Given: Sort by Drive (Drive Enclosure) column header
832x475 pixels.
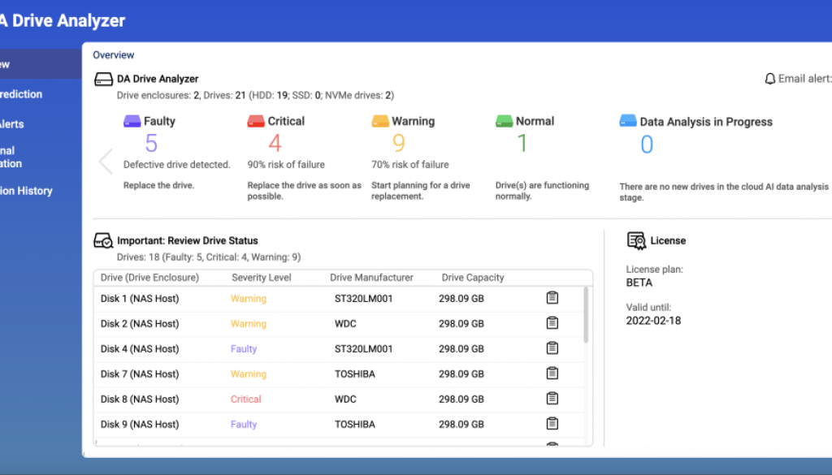Looking at the screenshot, I should pyautogui.click(x=149, y=278).
